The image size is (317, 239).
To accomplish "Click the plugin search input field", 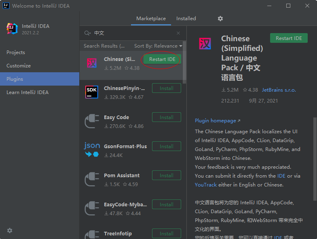I will tap(133, 33).
